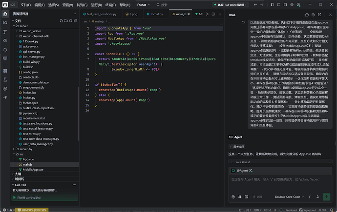337x212 pixels.
Task: Collapse all folders in explorer
Action: [x=75, y=21]
